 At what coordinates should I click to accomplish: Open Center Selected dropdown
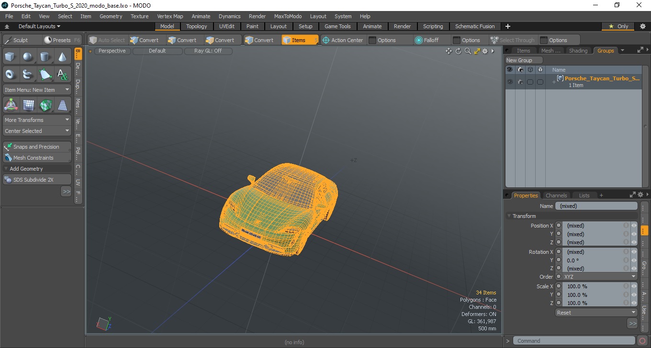tap(37, 131)
